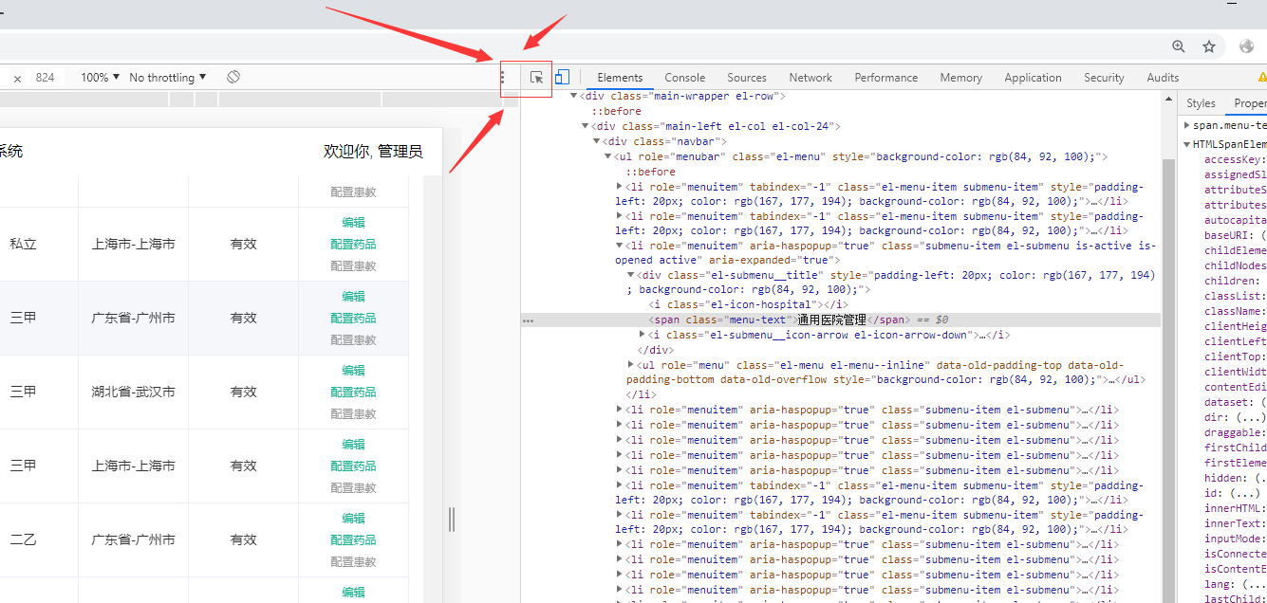Switch to the Console tab
The height and width of the screenshot is (603, 1267).
pos(684,77)
